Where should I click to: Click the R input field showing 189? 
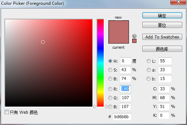125,89
